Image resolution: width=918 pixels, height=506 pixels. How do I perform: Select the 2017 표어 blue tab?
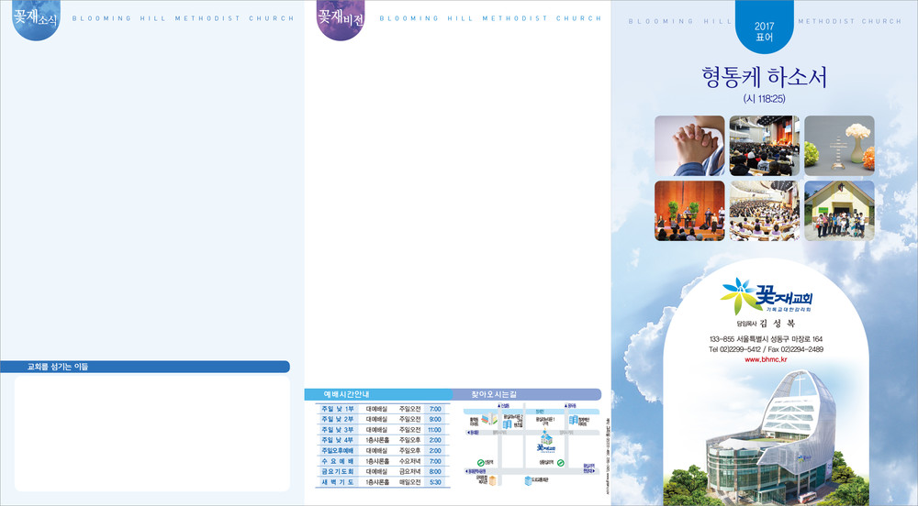point(764,32)
